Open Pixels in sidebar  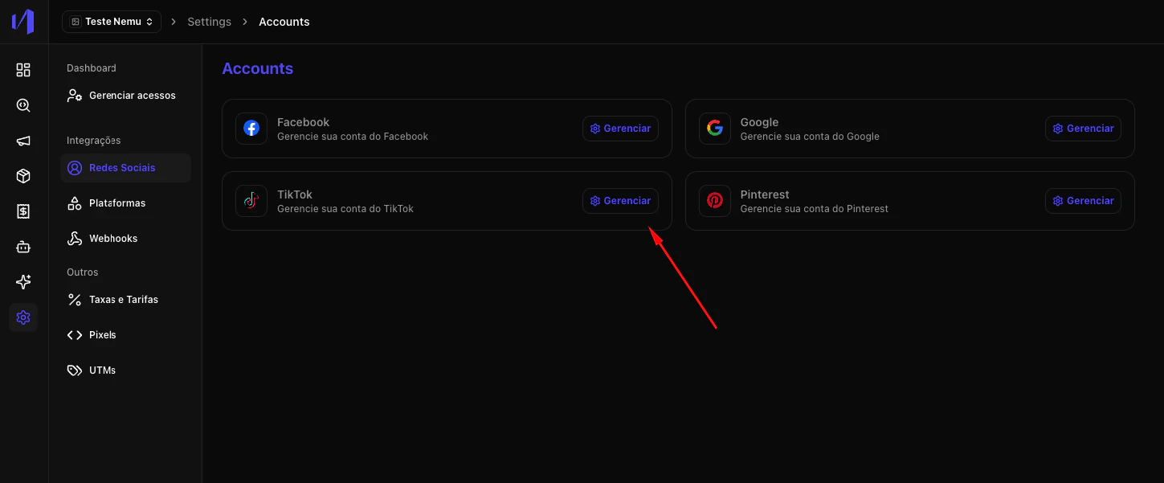pos(125,335)
